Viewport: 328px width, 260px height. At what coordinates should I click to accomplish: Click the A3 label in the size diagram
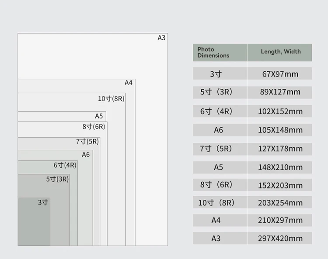click(x=161, y=38)
